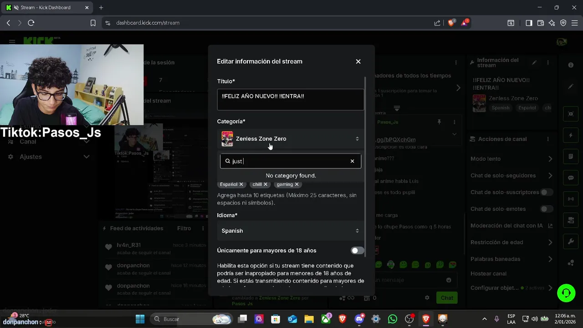Share this page from the address bar
Viewport: 583px width, 328px height.
437,23
